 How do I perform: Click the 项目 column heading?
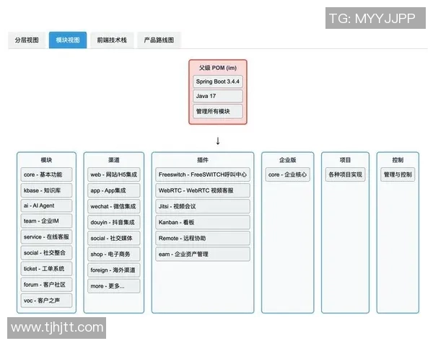tap(345, 160)
